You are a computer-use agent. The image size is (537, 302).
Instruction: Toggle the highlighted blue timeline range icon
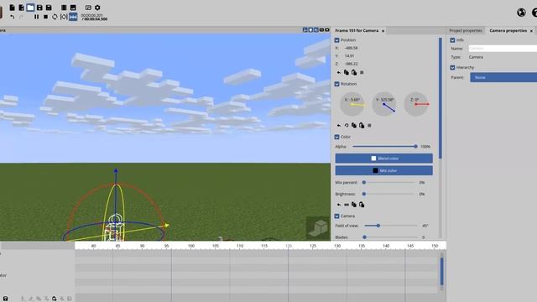(73, 17)
